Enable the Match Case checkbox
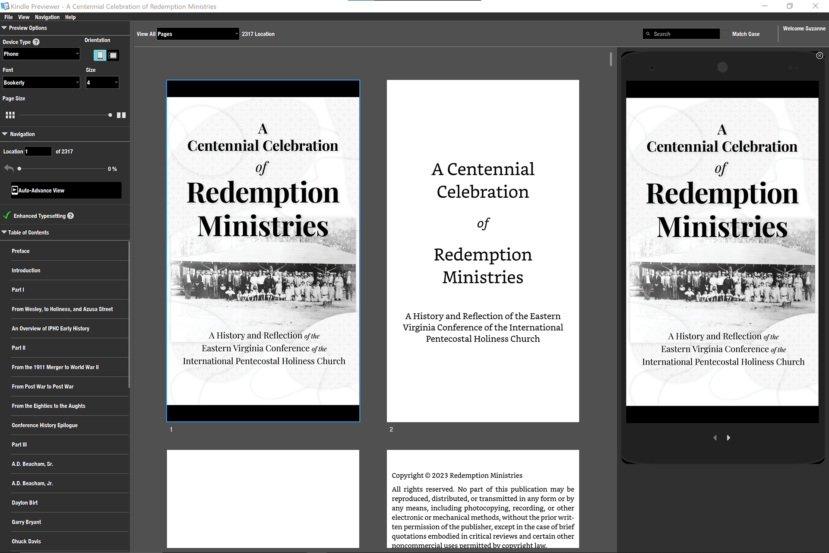 pos(725,34)
